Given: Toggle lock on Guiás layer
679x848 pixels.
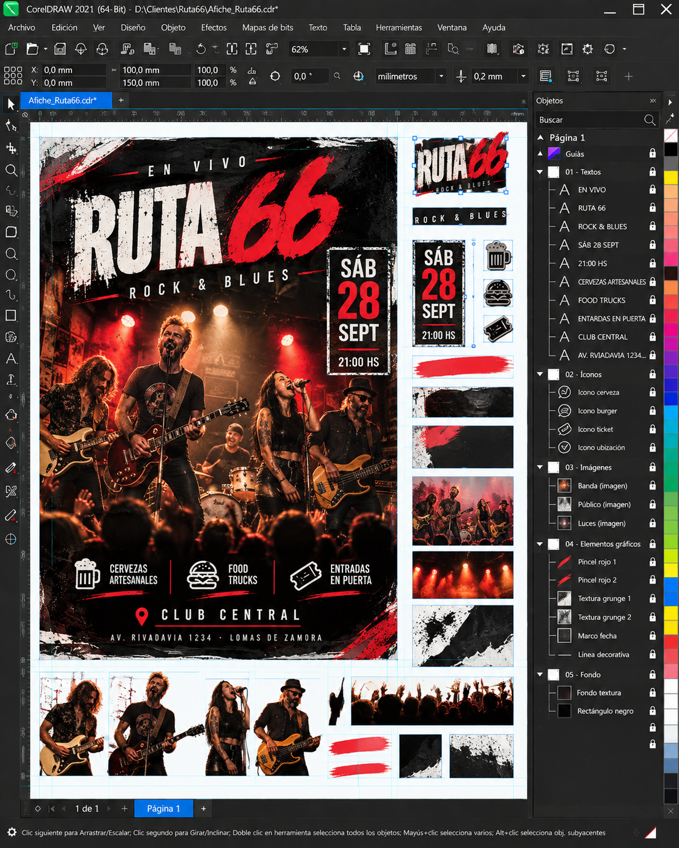Looking at the screenshot, I should [x=652, y=154].
